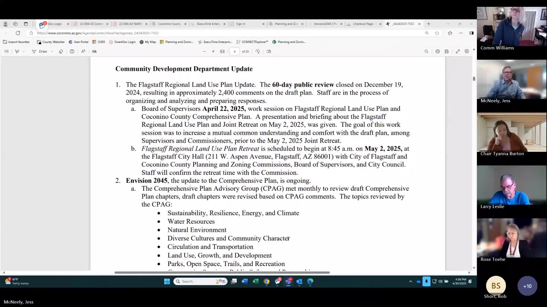Viewport: 547px width, 307px height.
Task: Show hidden system tray icons chevron
Action: (411, 281)
